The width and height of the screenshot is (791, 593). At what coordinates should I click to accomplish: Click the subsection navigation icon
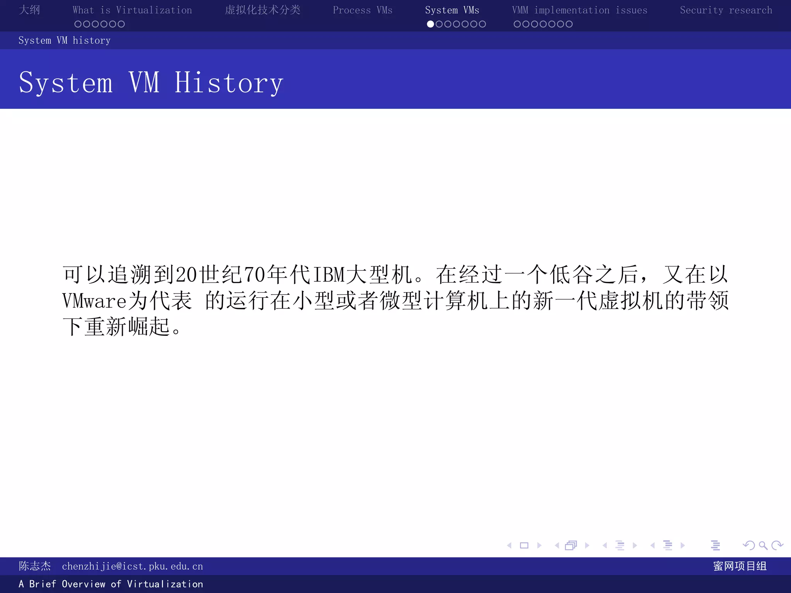click(620, 545)
